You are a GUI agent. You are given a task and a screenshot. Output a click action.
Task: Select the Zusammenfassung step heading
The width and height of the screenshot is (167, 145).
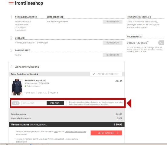pyautogui.click(x=27, y=67)
